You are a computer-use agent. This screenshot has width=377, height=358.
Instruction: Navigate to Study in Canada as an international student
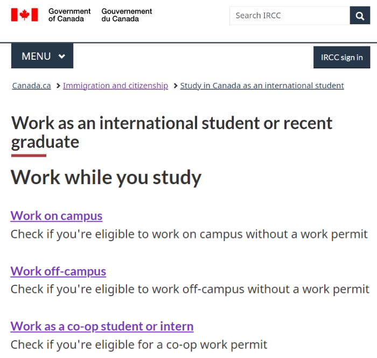pyautogui.click(x=262, y=86)
